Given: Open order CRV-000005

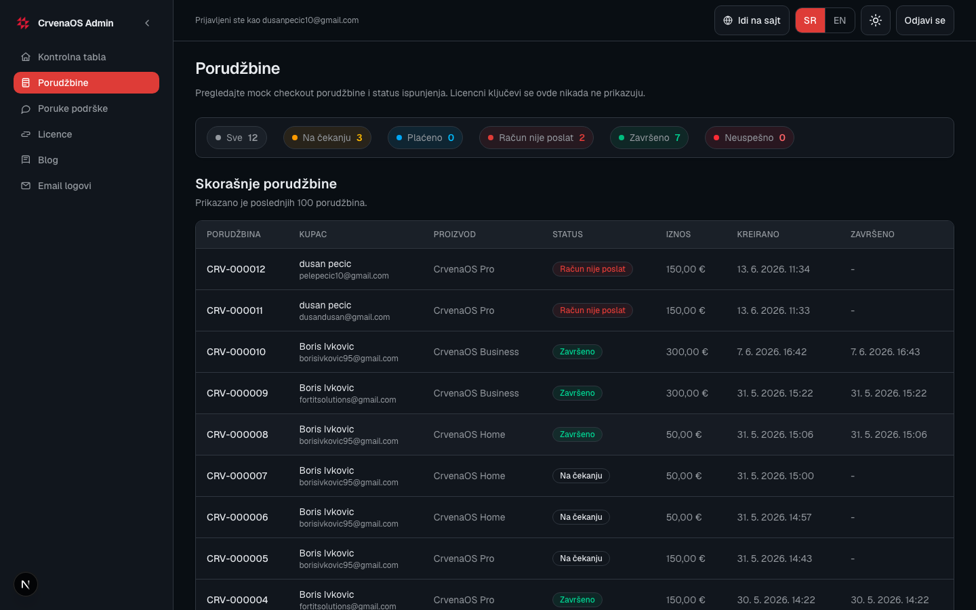Looking at the screenshot, I should (x=237, y=558).
